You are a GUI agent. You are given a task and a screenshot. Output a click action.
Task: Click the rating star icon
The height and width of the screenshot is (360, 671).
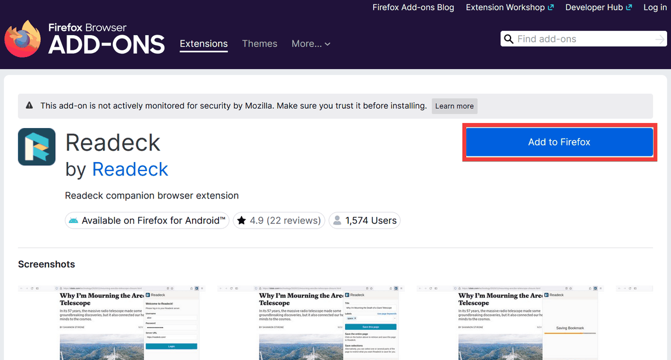(242, 221)
